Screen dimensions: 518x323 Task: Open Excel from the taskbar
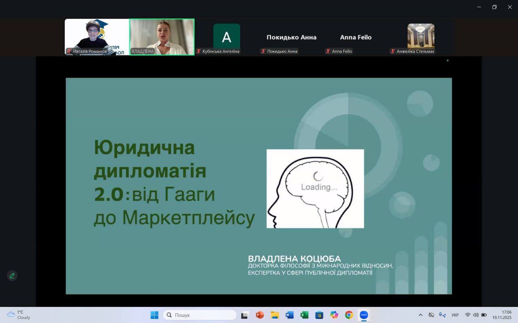click(x=304, y=315)
